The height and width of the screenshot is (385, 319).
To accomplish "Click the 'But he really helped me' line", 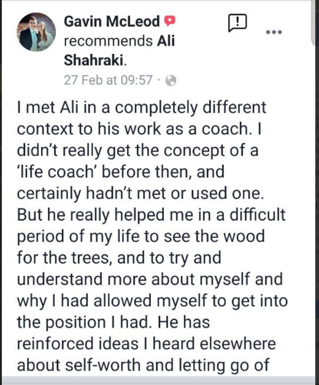I will (151, 215).
